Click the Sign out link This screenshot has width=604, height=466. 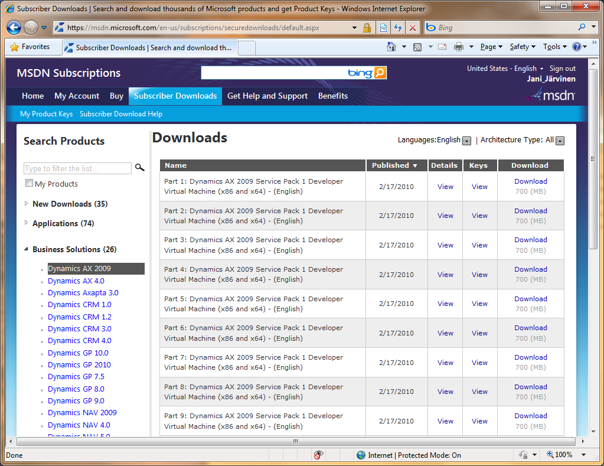tap(563, 69)
